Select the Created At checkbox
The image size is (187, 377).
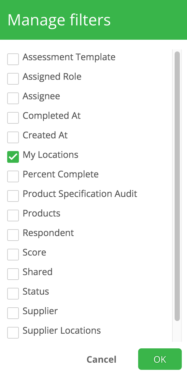click(13, 137)
